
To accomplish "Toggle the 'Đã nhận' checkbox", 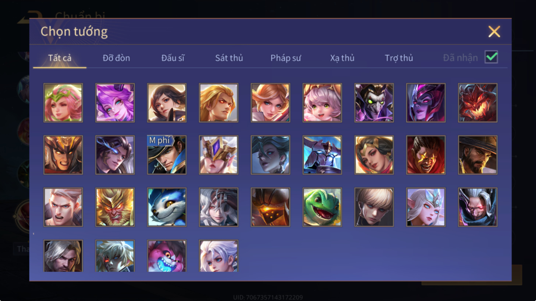I will (x=491, y=57).
